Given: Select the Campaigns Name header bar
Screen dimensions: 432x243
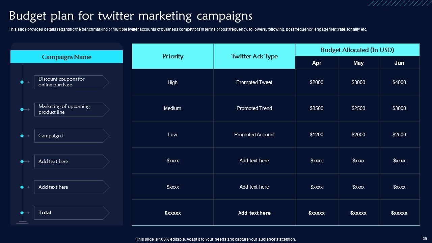Looking at the screenshot, I should (x=66, y=57).
